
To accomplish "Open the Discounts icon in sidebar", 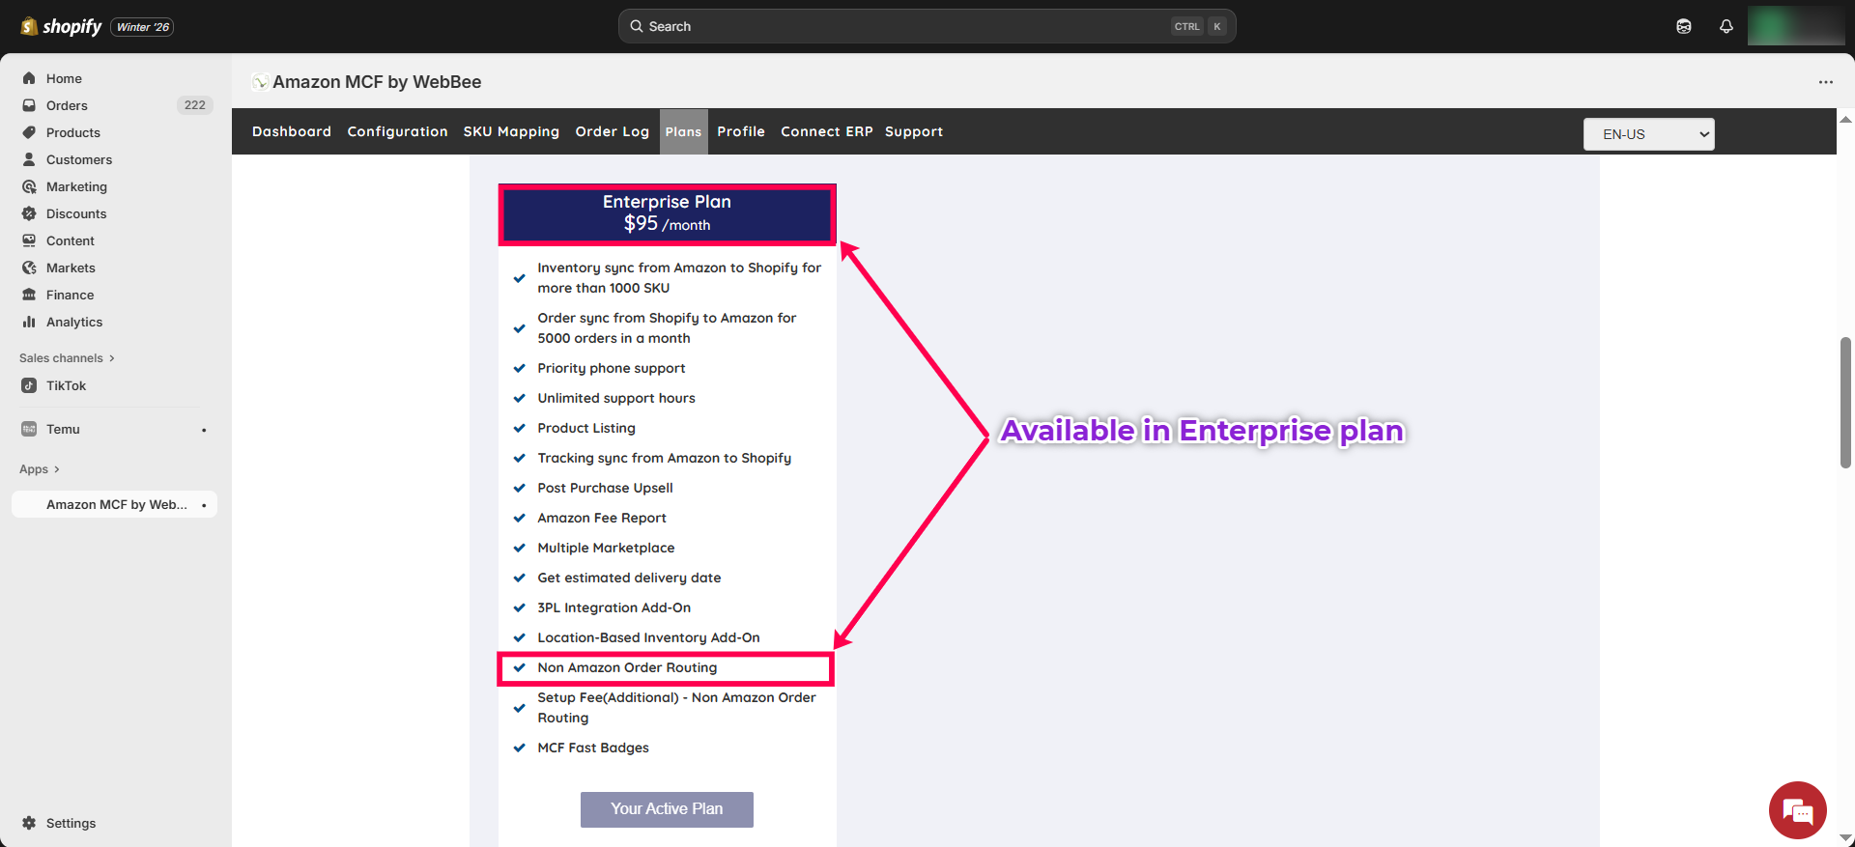I will coord(29,213).
